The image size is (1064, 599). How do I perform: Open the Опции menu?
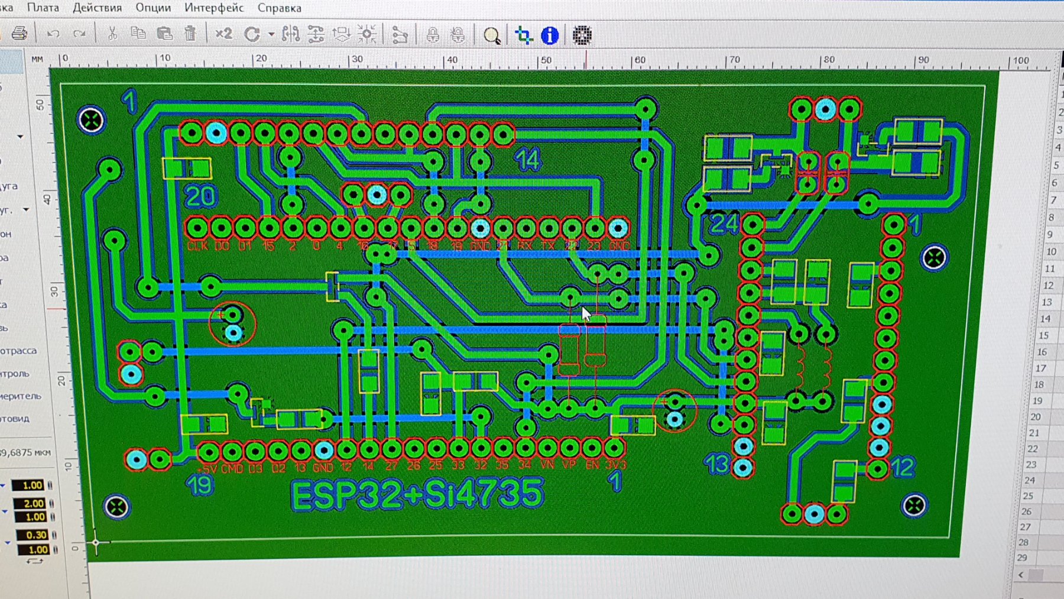(x=153, y=8)
